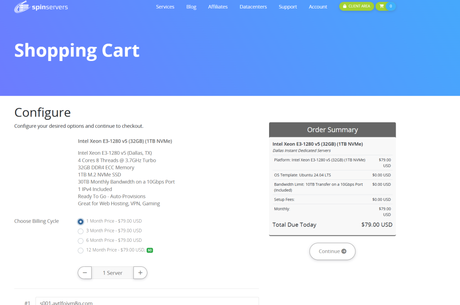Select the 1 Month Price billing cycle
Viewport: 460px width, 305px height.
pyautogui.click(x=80, y=222)
